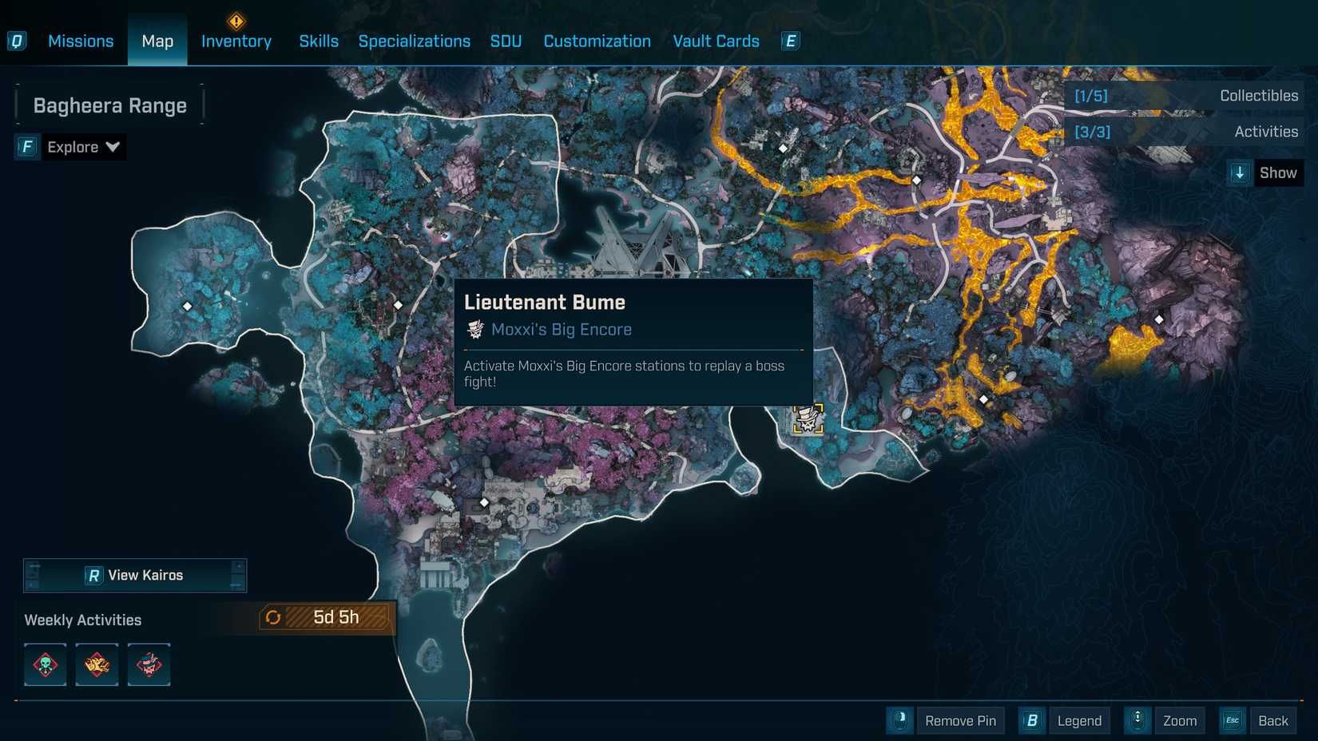This screenshot has width=1318, height=741.
Task: Click the Esc key icon beside Back
Action: [1233, 720]
